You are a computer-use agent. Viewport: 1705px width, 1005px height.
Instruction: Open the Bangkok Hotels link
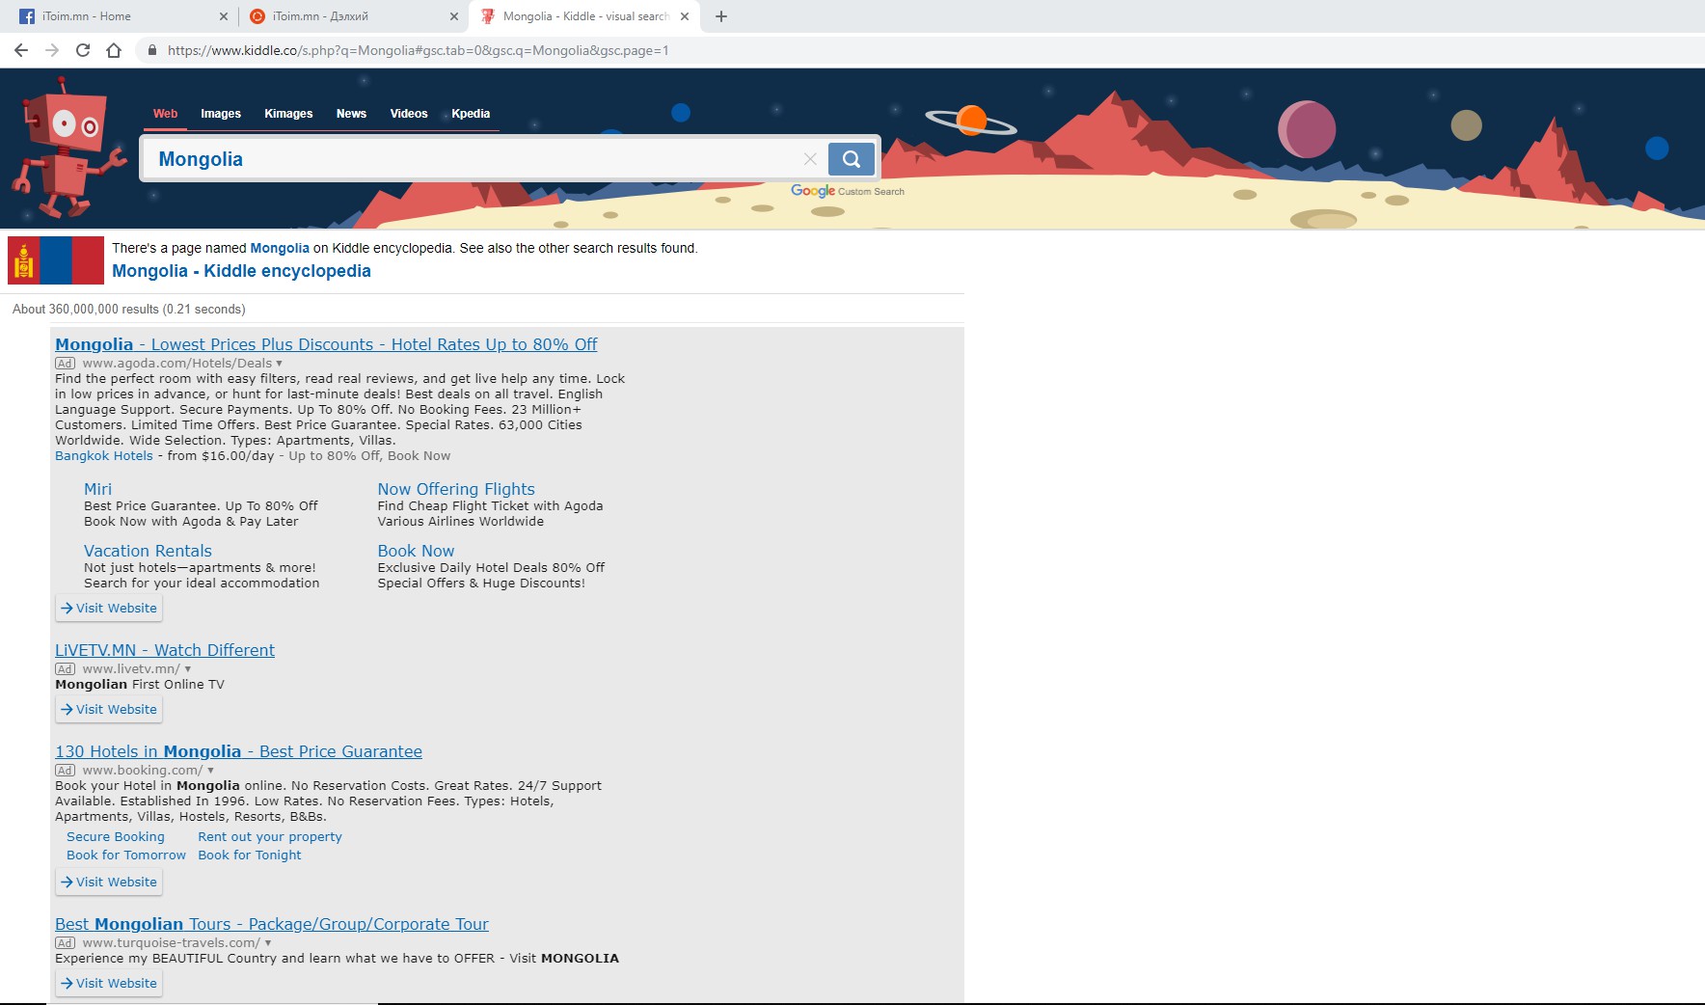point(104,455)
